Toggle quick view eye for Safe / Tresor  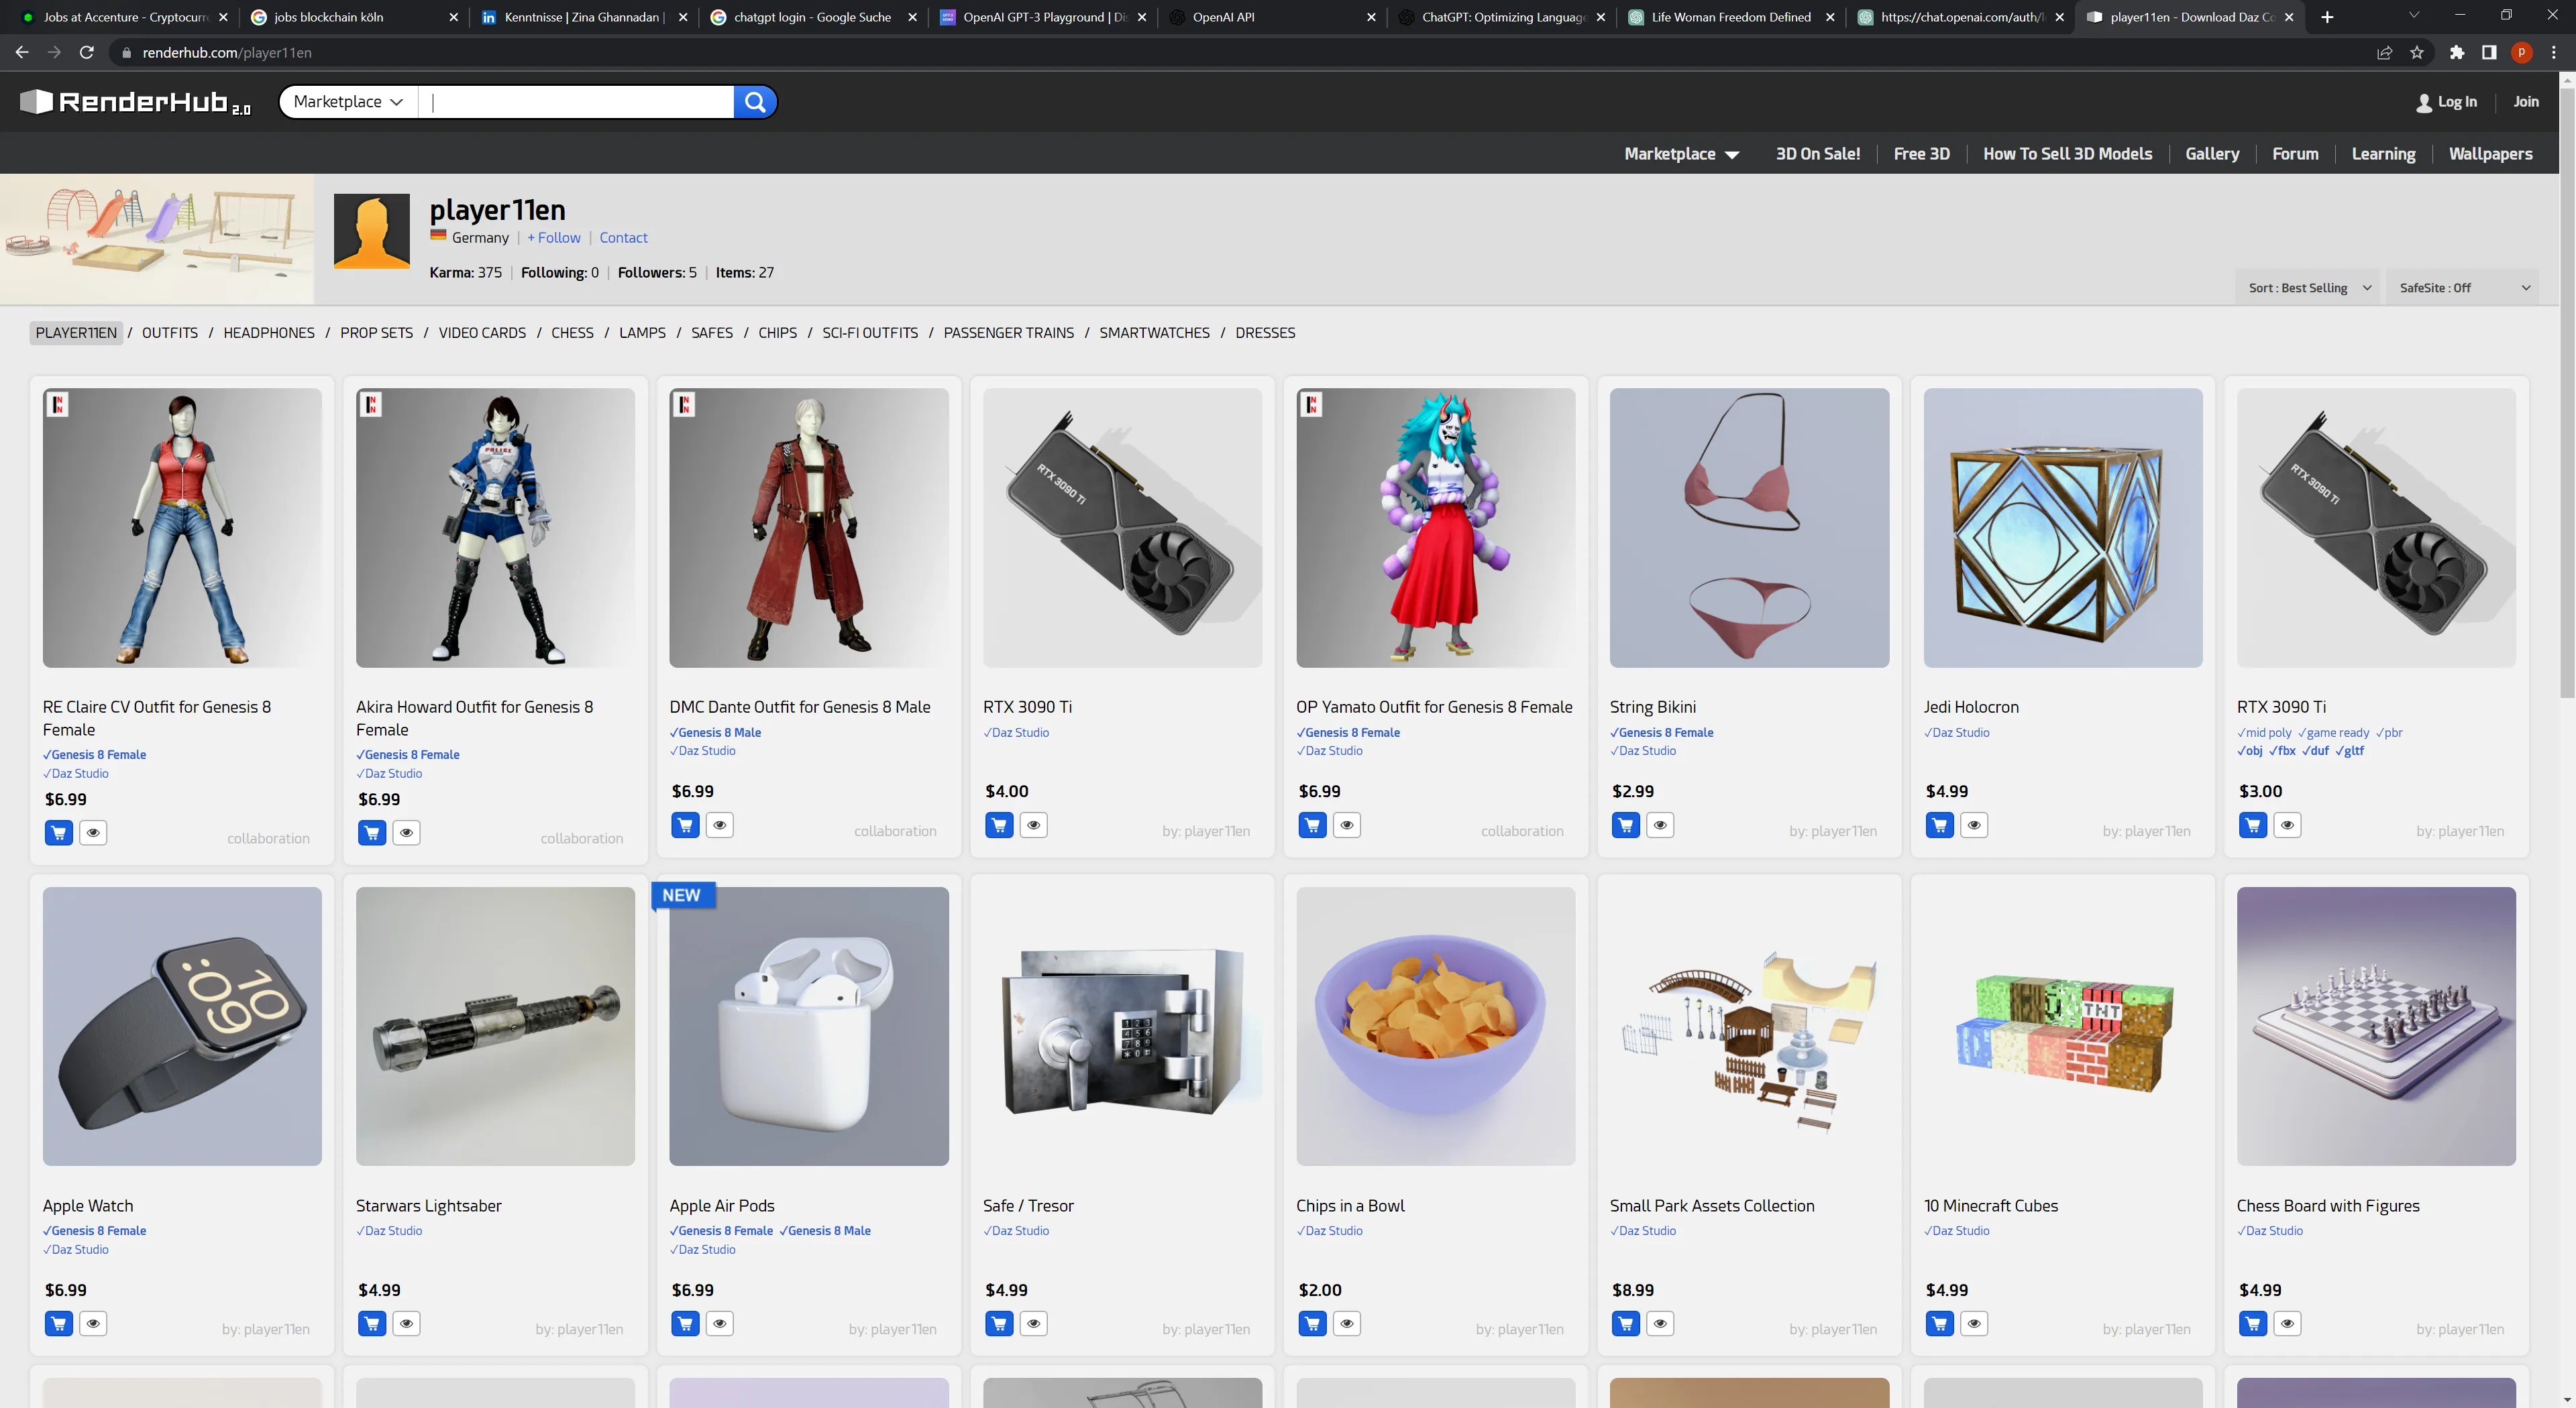point(1033,1324)
